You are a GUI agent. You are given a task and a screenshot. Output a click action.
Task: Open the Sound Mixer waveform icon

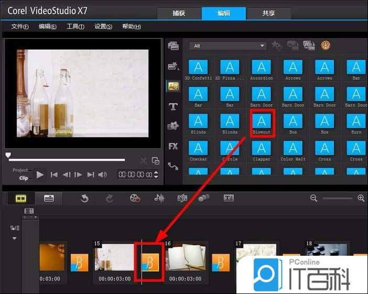tap(159, 198)
